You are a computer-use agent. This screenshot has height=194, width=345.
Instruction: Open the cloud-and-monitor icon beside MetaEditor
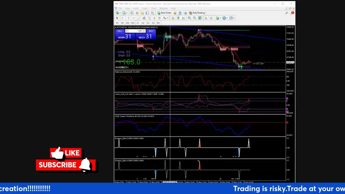180,13
